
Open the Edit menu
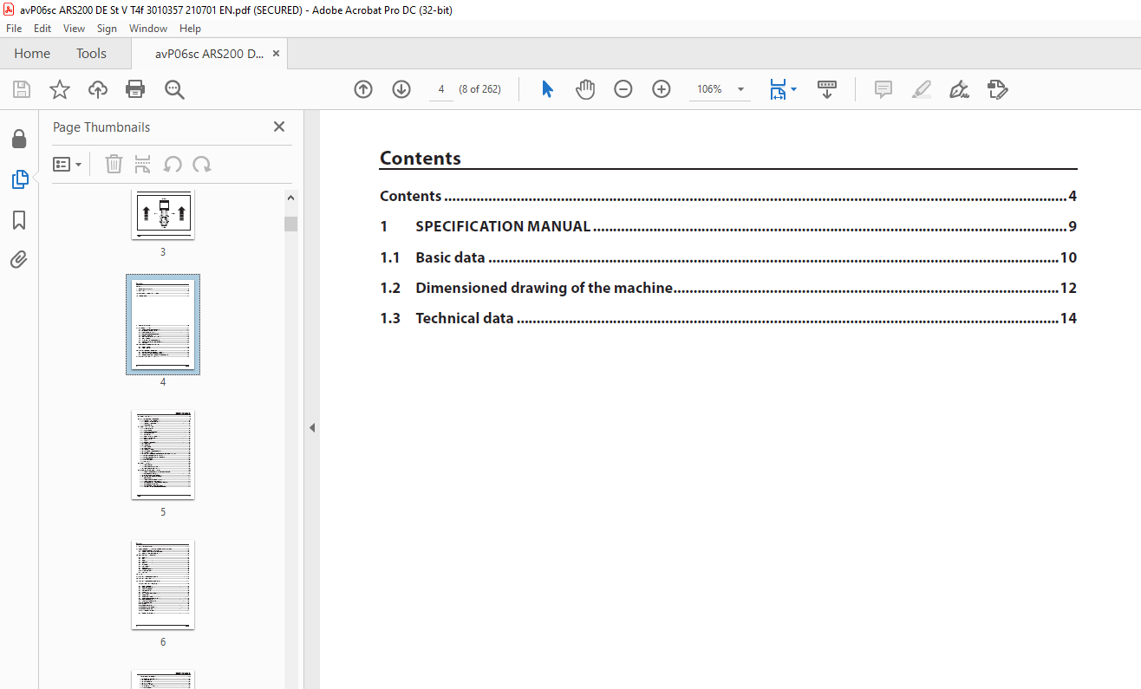coord(42,29)
